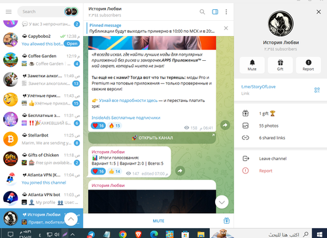327x238 pixels.
Task: Forward the ad post with share arrow
Action: 225,125
